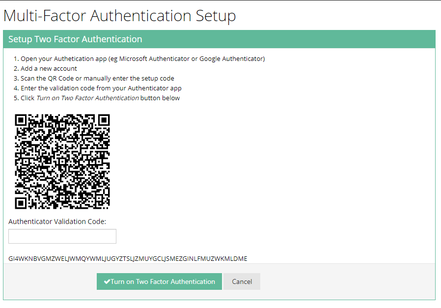Click the checkmark icon on Turn on button
Screen dimensions: 441x308
coord(107,281)
